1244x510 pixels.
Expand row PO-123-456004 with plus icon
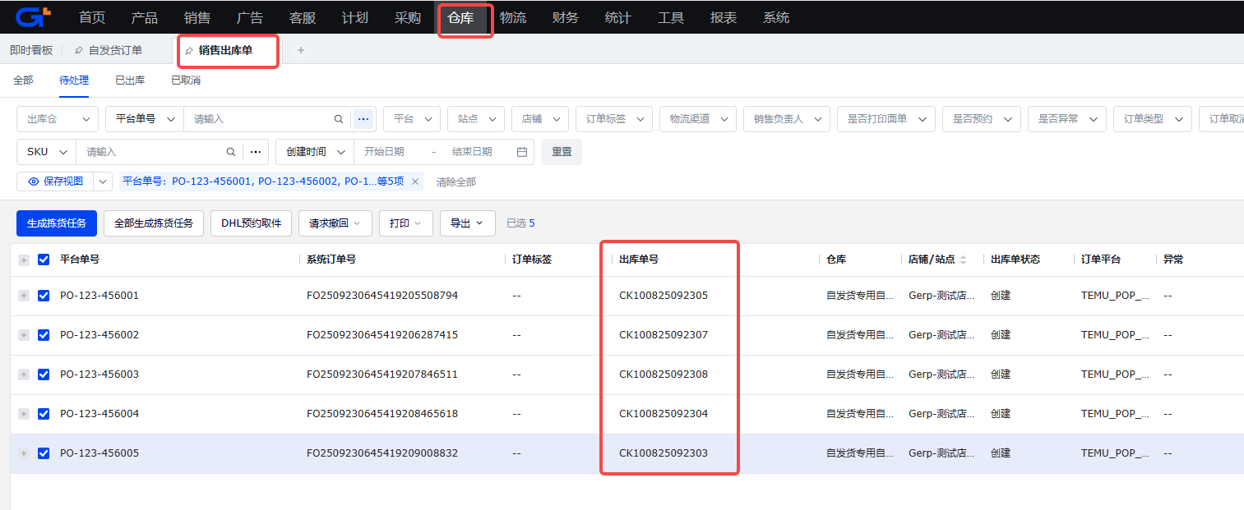pyautogui.click(x=24, y=414)
